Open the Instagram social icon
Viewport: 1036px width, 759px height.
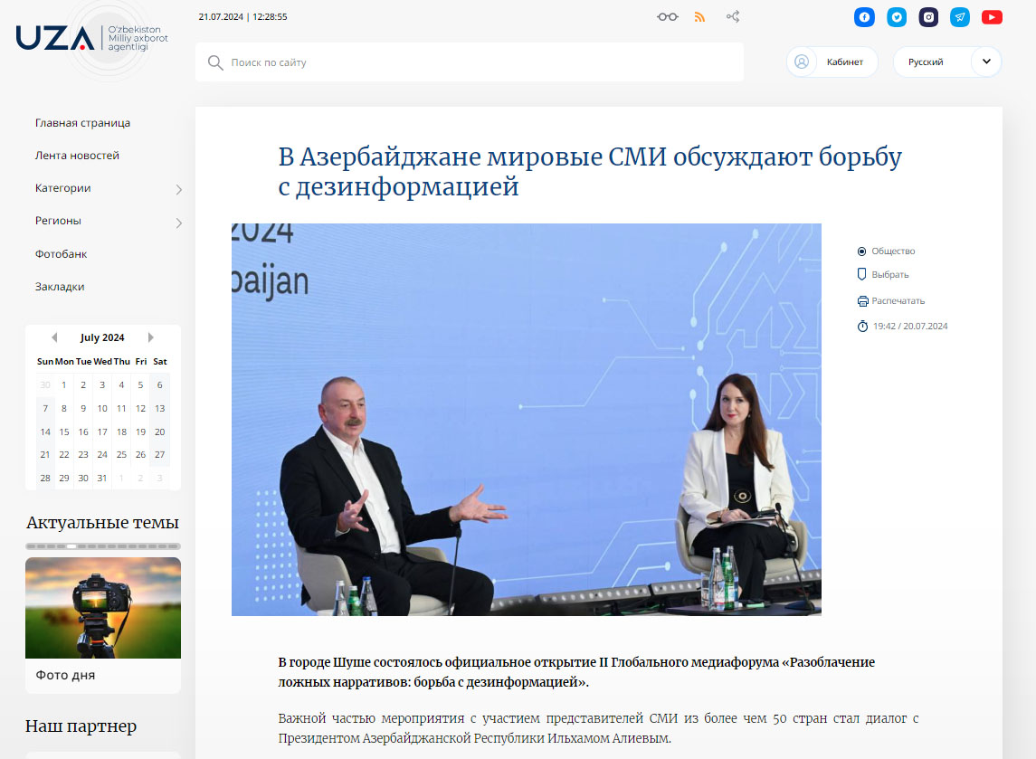point(928,17)
